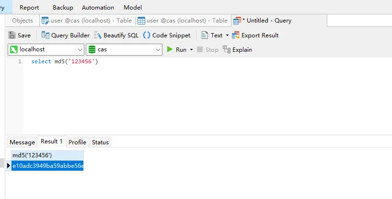Screen dimensions: 392x199
Task: Select the Result 1 tab
Action: [51, 141]
